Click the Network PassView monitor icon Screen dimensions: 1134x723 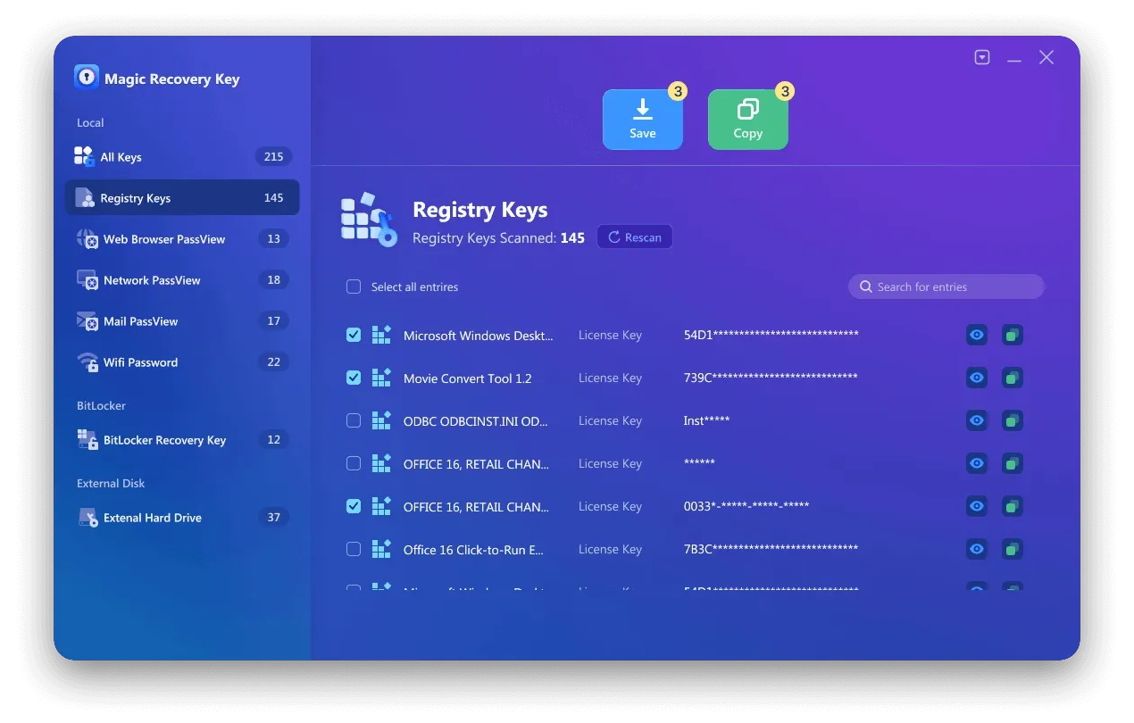(88, 280)
